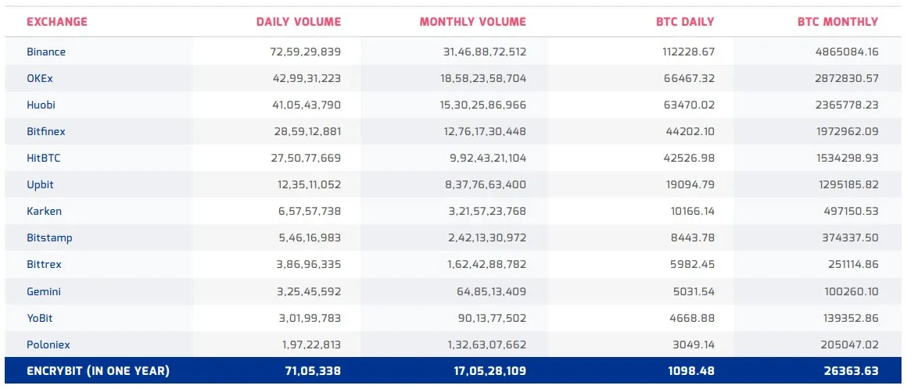Select the Bitfinex exchange name
Viewport: 907px width, 389px height.
[x=45, y=131]
